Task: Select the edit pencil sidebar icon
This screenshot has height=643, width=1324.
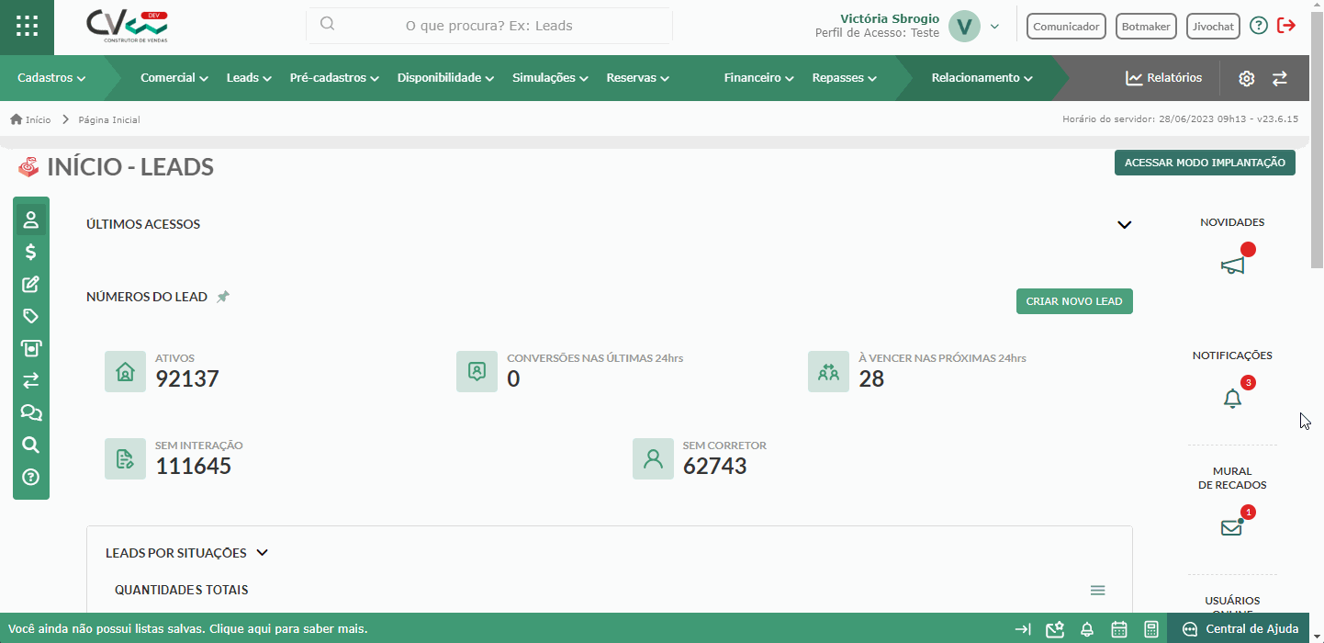Action: pos(30,284)
